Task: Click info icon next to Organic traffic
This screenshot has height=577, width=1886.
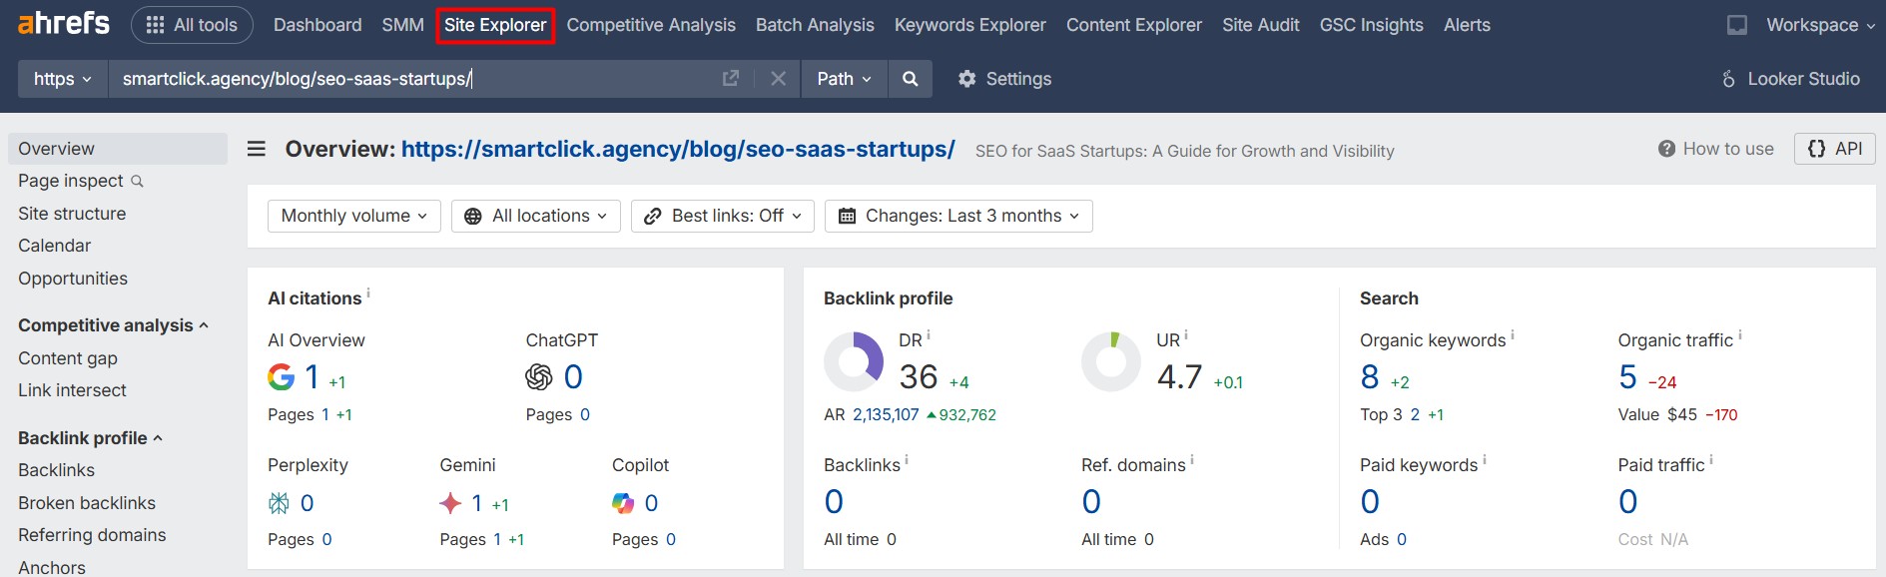Action: coord(1740,334)
